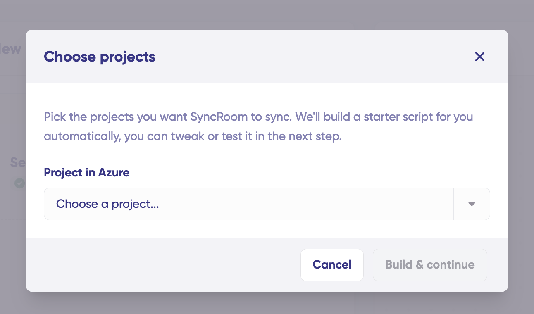Click the "Choose a project..." placeholder text
534x314 pixels.
coord(108,204)
